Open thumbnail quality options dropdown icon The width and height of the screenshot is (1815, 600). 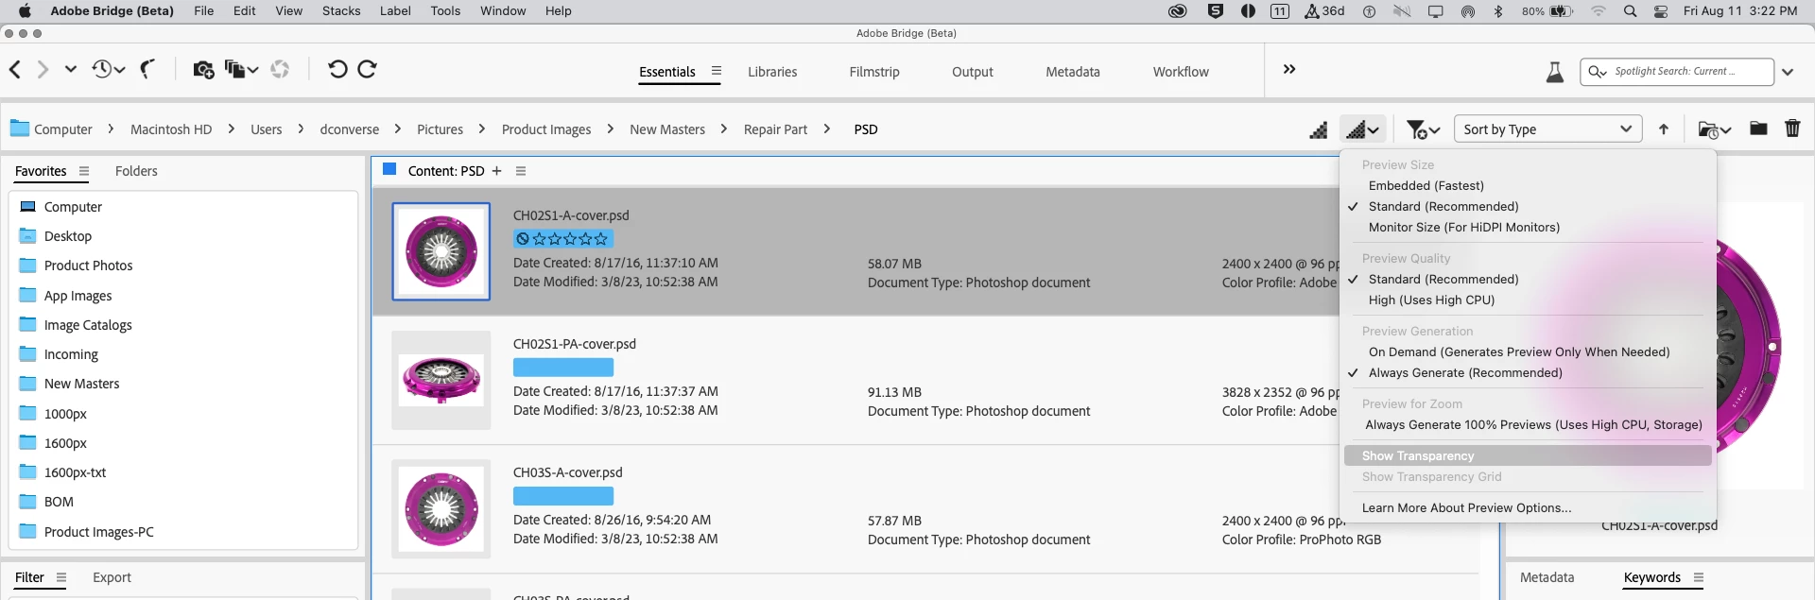point(1362,129)
